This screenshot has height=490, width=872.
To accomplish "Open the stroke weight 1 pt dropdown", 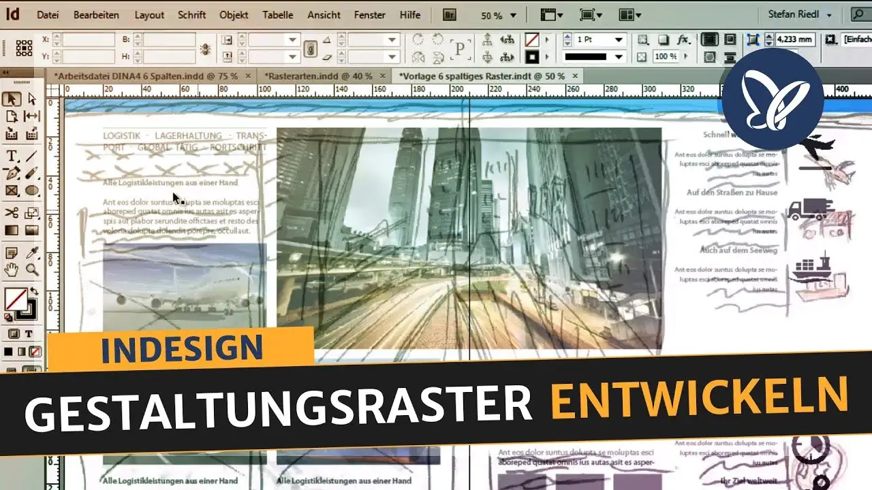I will click(x=619, y=39).
